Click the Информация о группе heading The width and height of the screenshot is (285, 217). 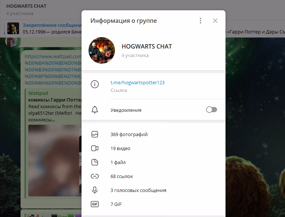[124, 21]
